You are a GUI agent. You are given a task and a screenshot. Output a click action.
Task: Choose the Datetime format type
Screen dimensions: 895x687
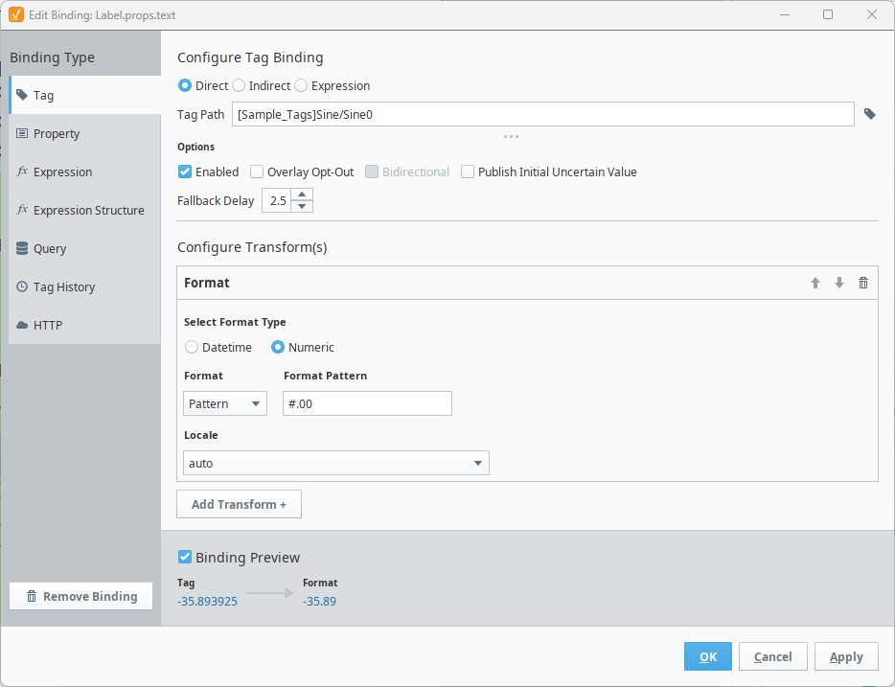pos(192,347)
